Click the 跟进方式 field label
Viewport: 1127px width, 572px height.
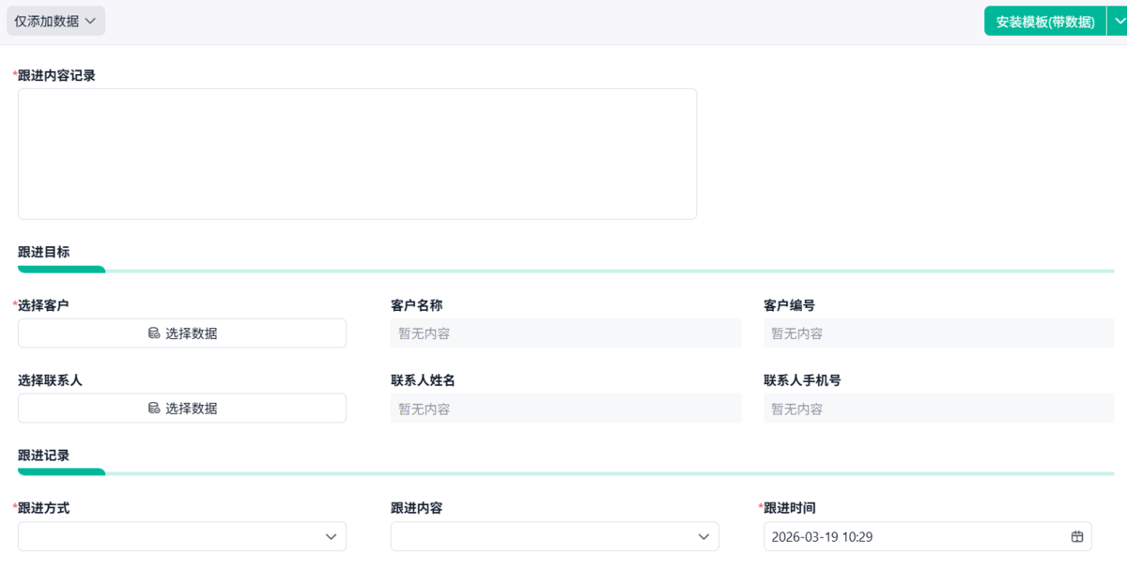[x=44, y=508]
